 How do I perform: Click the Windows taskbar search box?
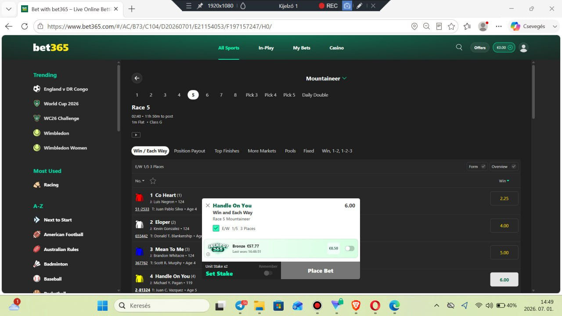pyautogui.click(x=162, y=305)
